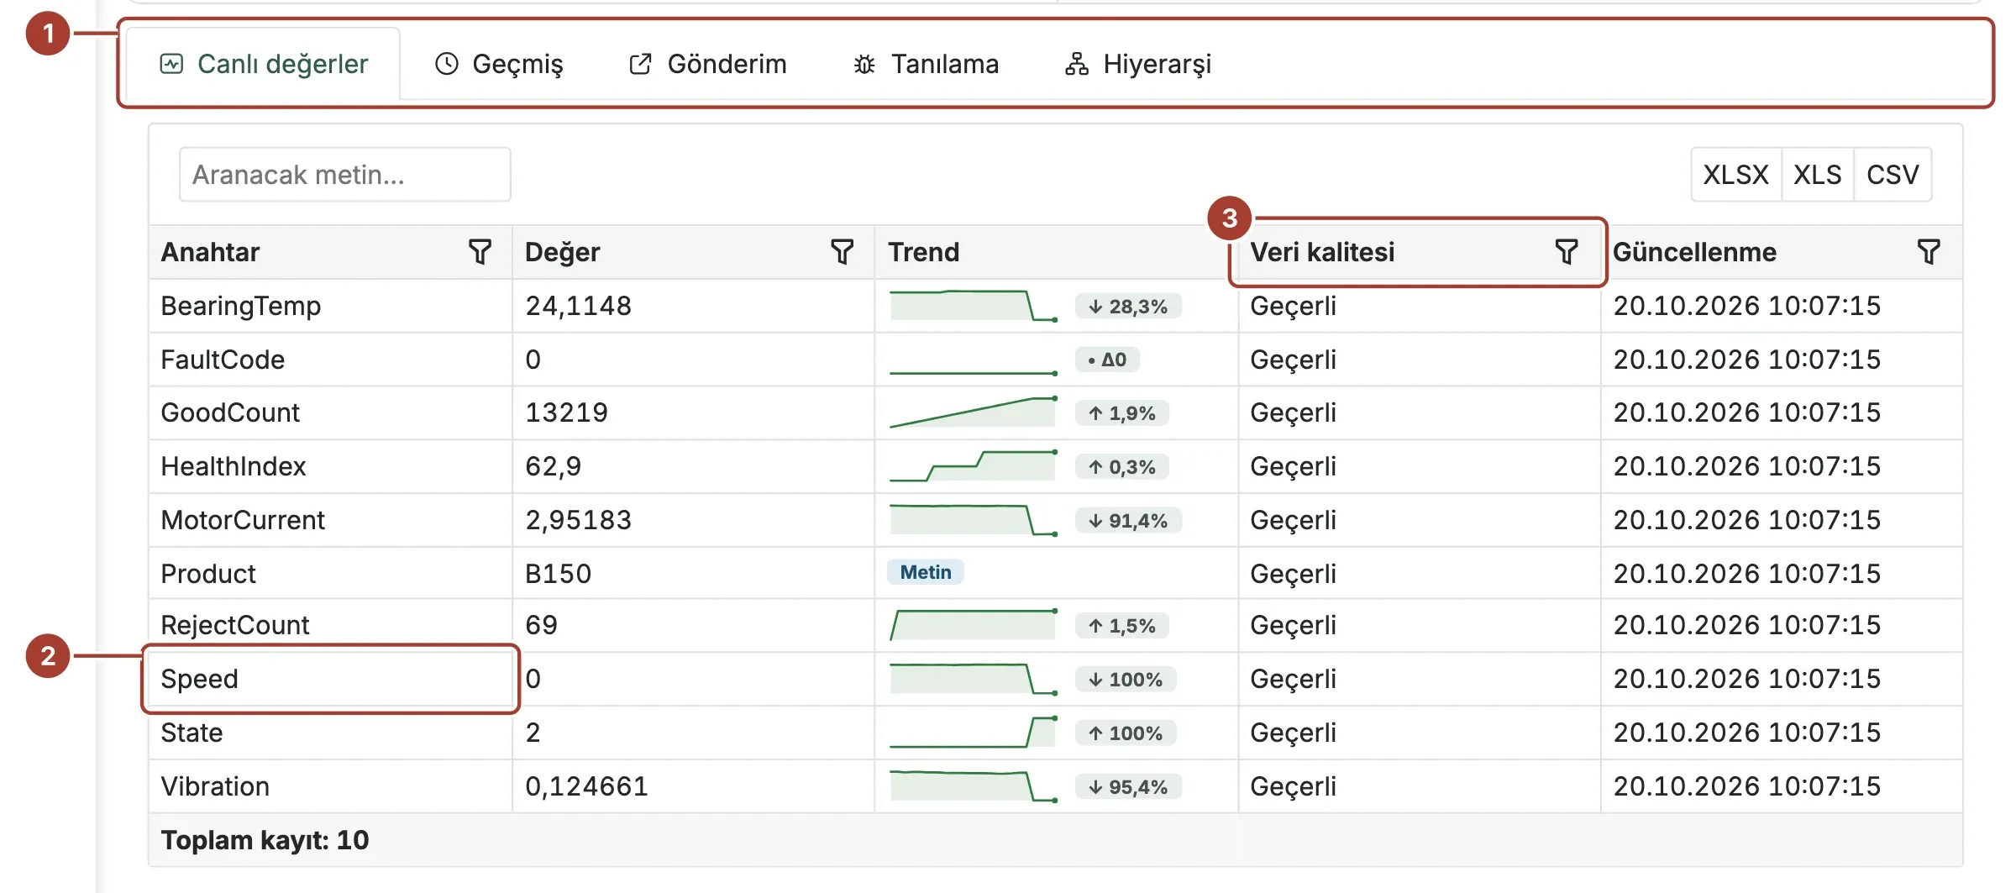Viewport: 2016px width, 893px height.
Task: Go to the Hiyerarşi tab
Action: coord(1138,64)
